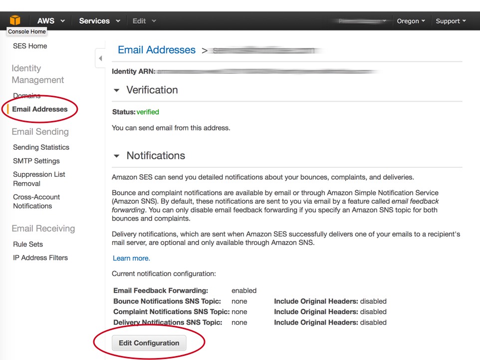Click the Verification section heading

coord(152,90)
